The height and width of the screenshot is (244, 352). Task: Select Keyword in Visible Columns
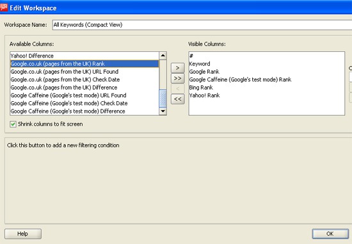coord(266,64)
